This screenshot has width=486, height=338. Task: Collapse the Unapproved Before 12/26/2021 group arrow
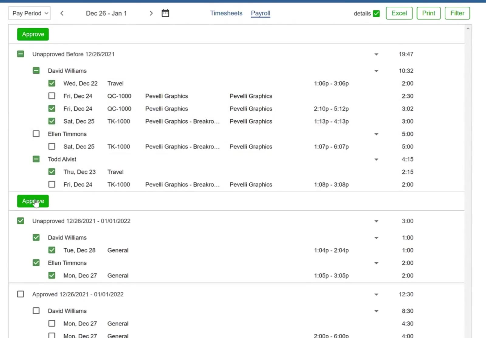[376, 54]
